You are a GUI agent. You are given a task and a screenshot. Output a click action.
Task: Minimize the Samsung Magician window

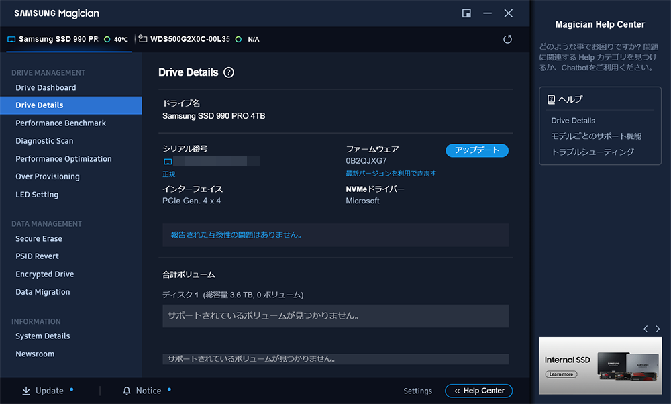[487, 13]
